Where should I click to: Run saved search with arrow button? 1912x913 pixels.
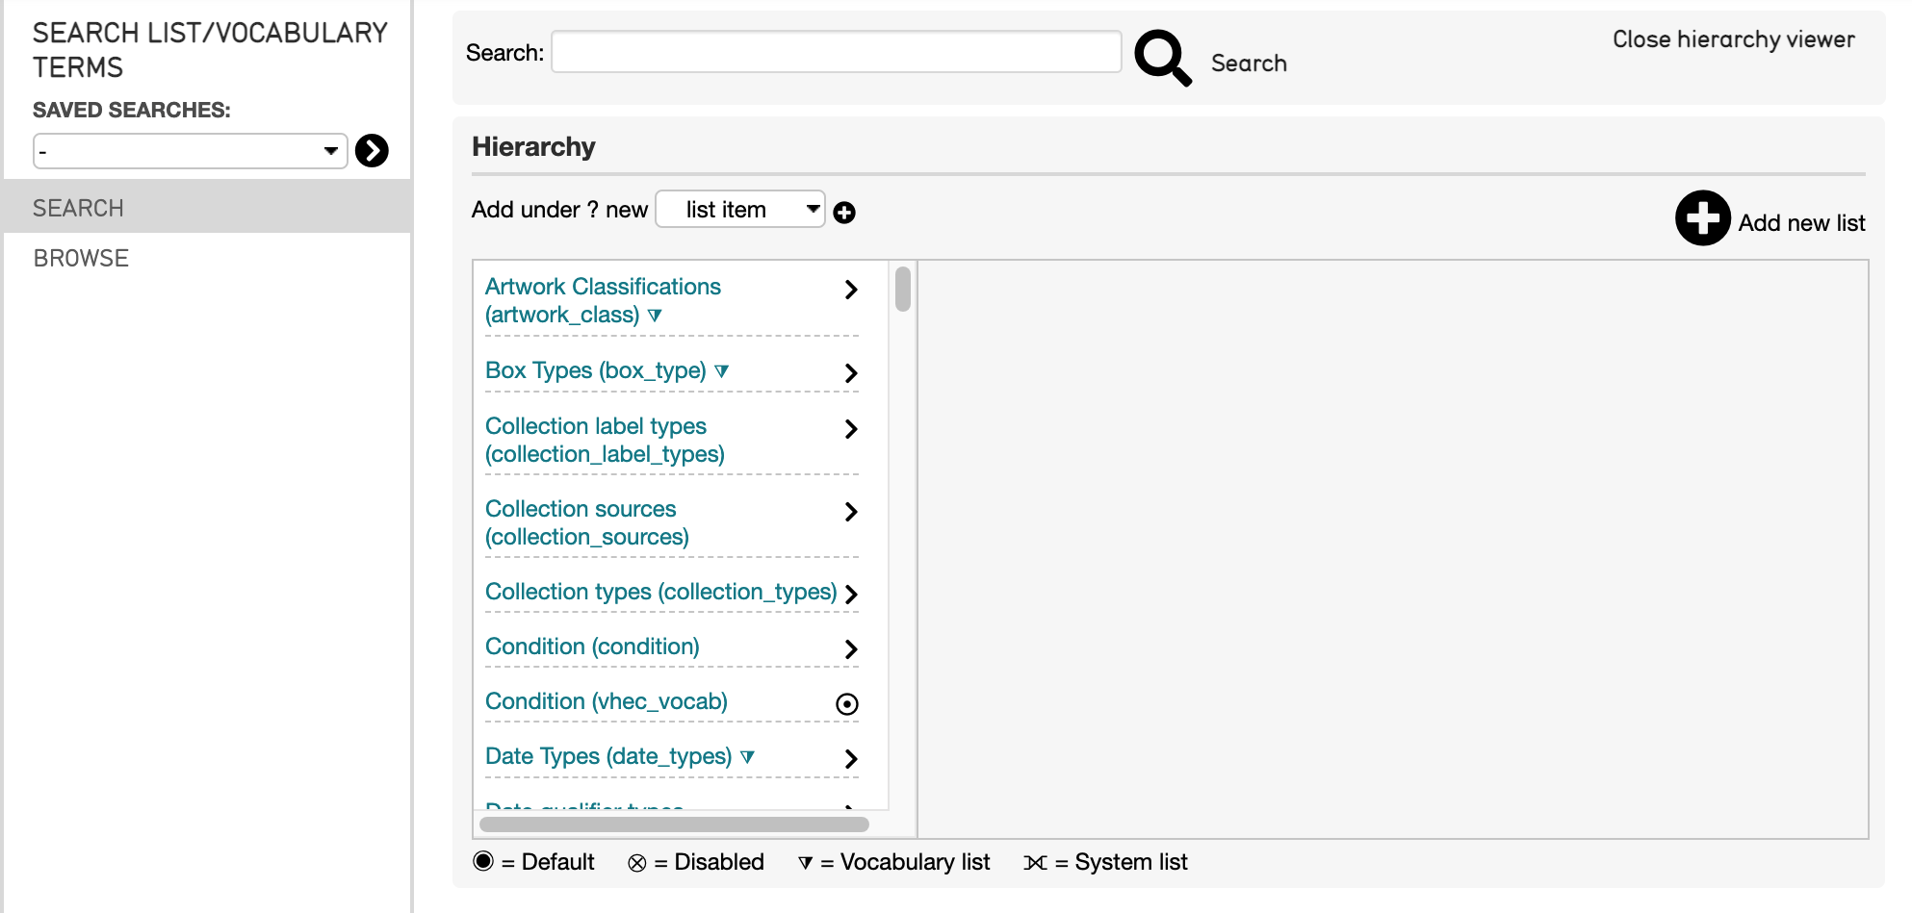pyautogui.click(x=372, y=151)
